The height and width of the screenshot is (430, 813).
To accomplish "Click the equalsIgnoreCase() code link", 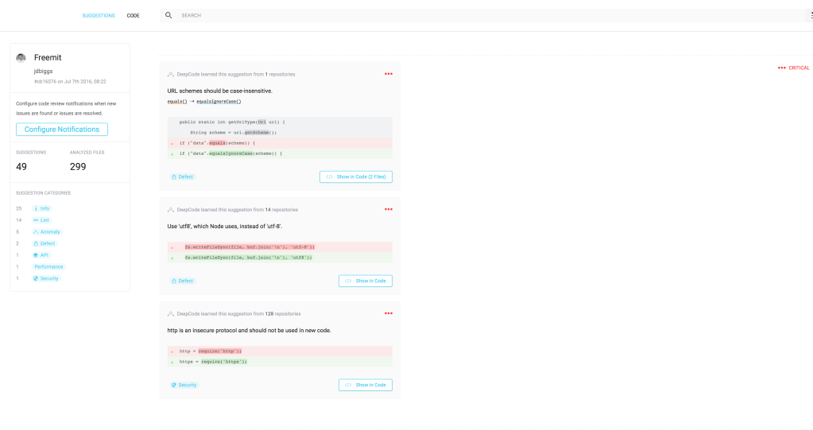I will [x=219, y=102].
